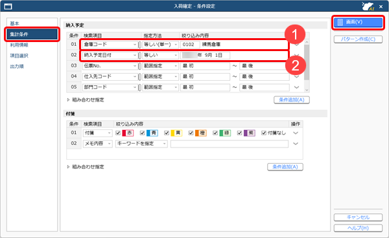389x238 pixels.
Task: Open the 範囲指定 dropdown for 仕入先コード
Action: coord(160,77)
